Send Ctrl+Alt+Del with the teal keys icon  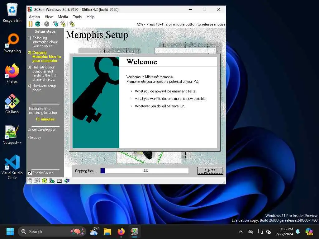click(x=56, y=24)
